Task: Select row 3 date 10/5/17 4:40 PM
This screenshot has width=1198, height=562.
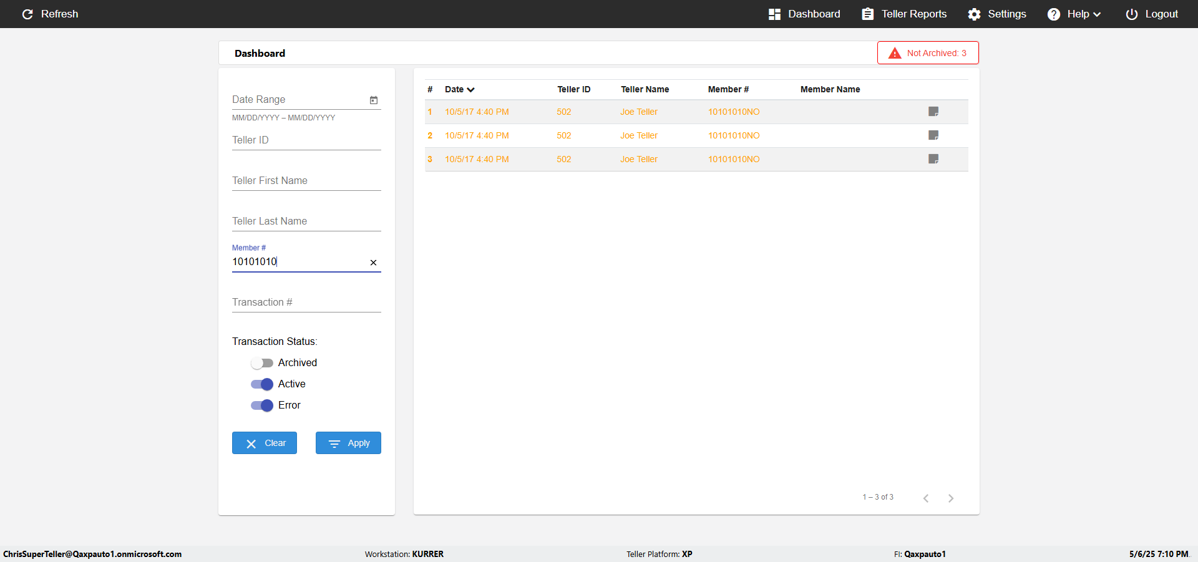Action: pyautogui.click(x=477, y=159)
